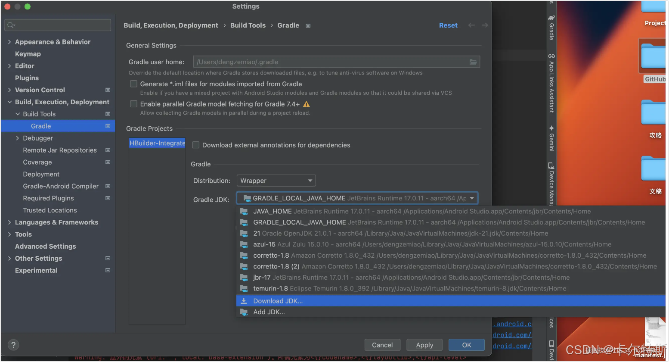Open the 文稿 folder on the desktop

[654, 175]
